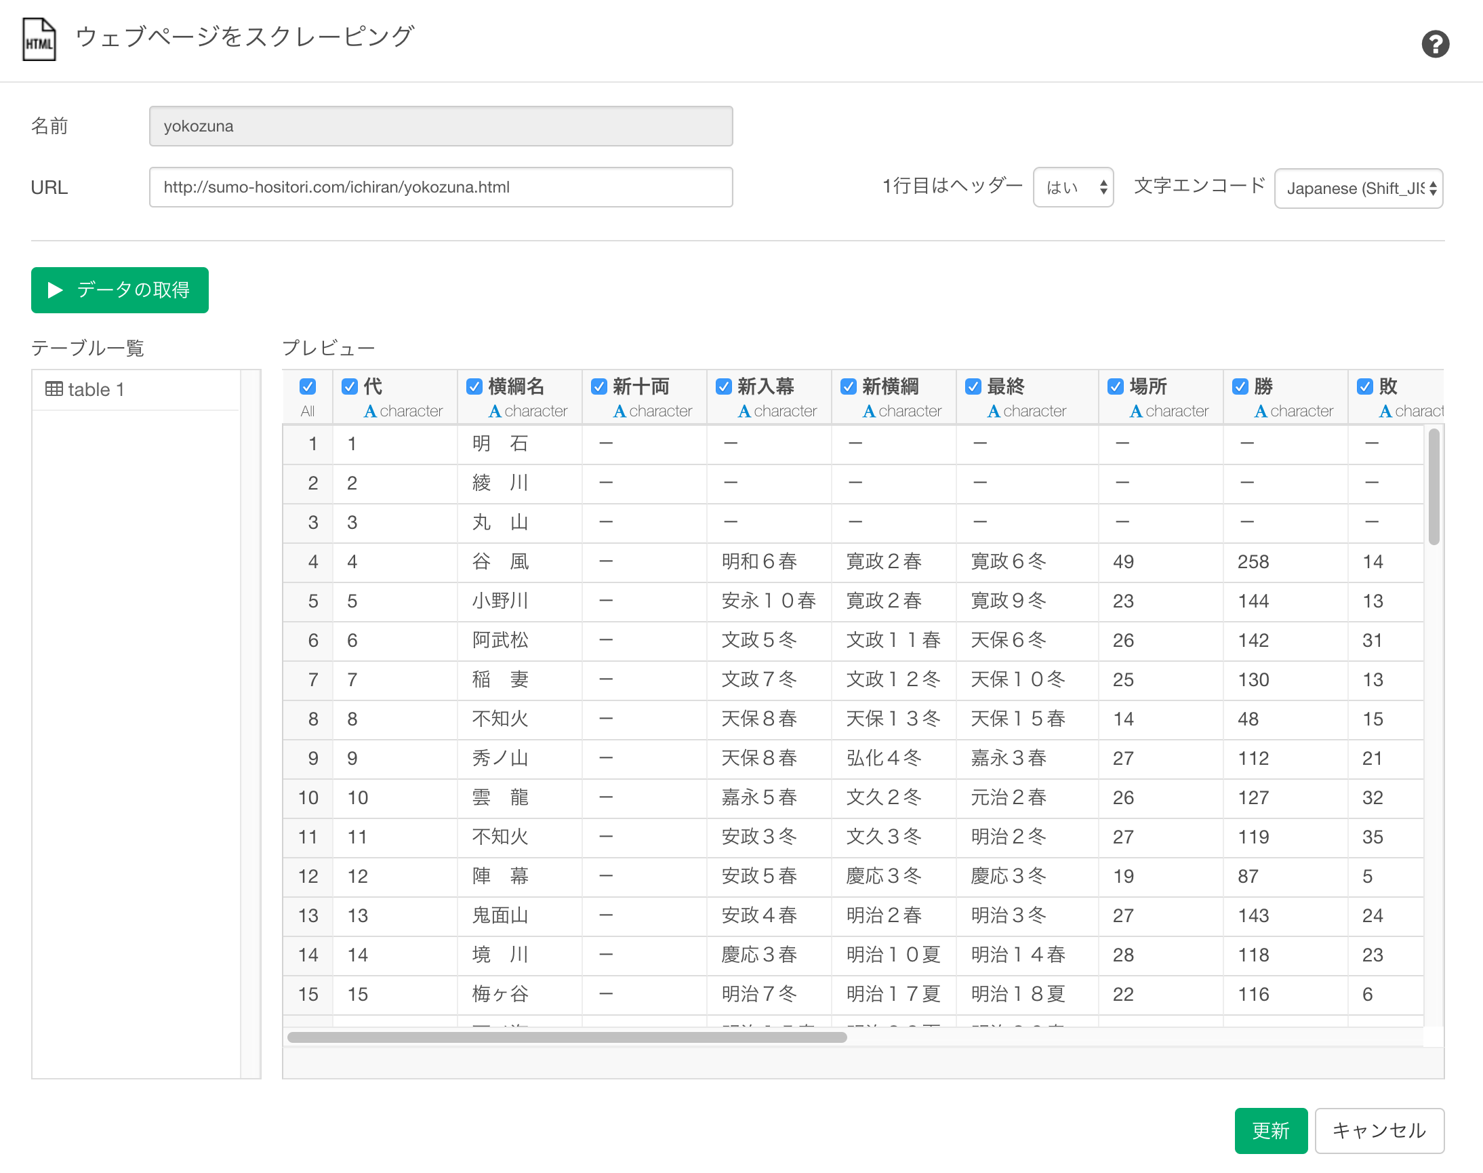Click character type icon under 場所 column
The image size is (1483, 1173).
[x=1135, y=412]
